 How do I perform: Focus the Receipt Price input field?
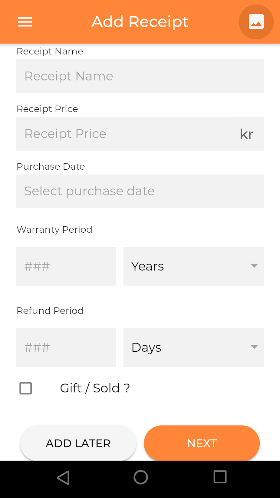[124, 134]
